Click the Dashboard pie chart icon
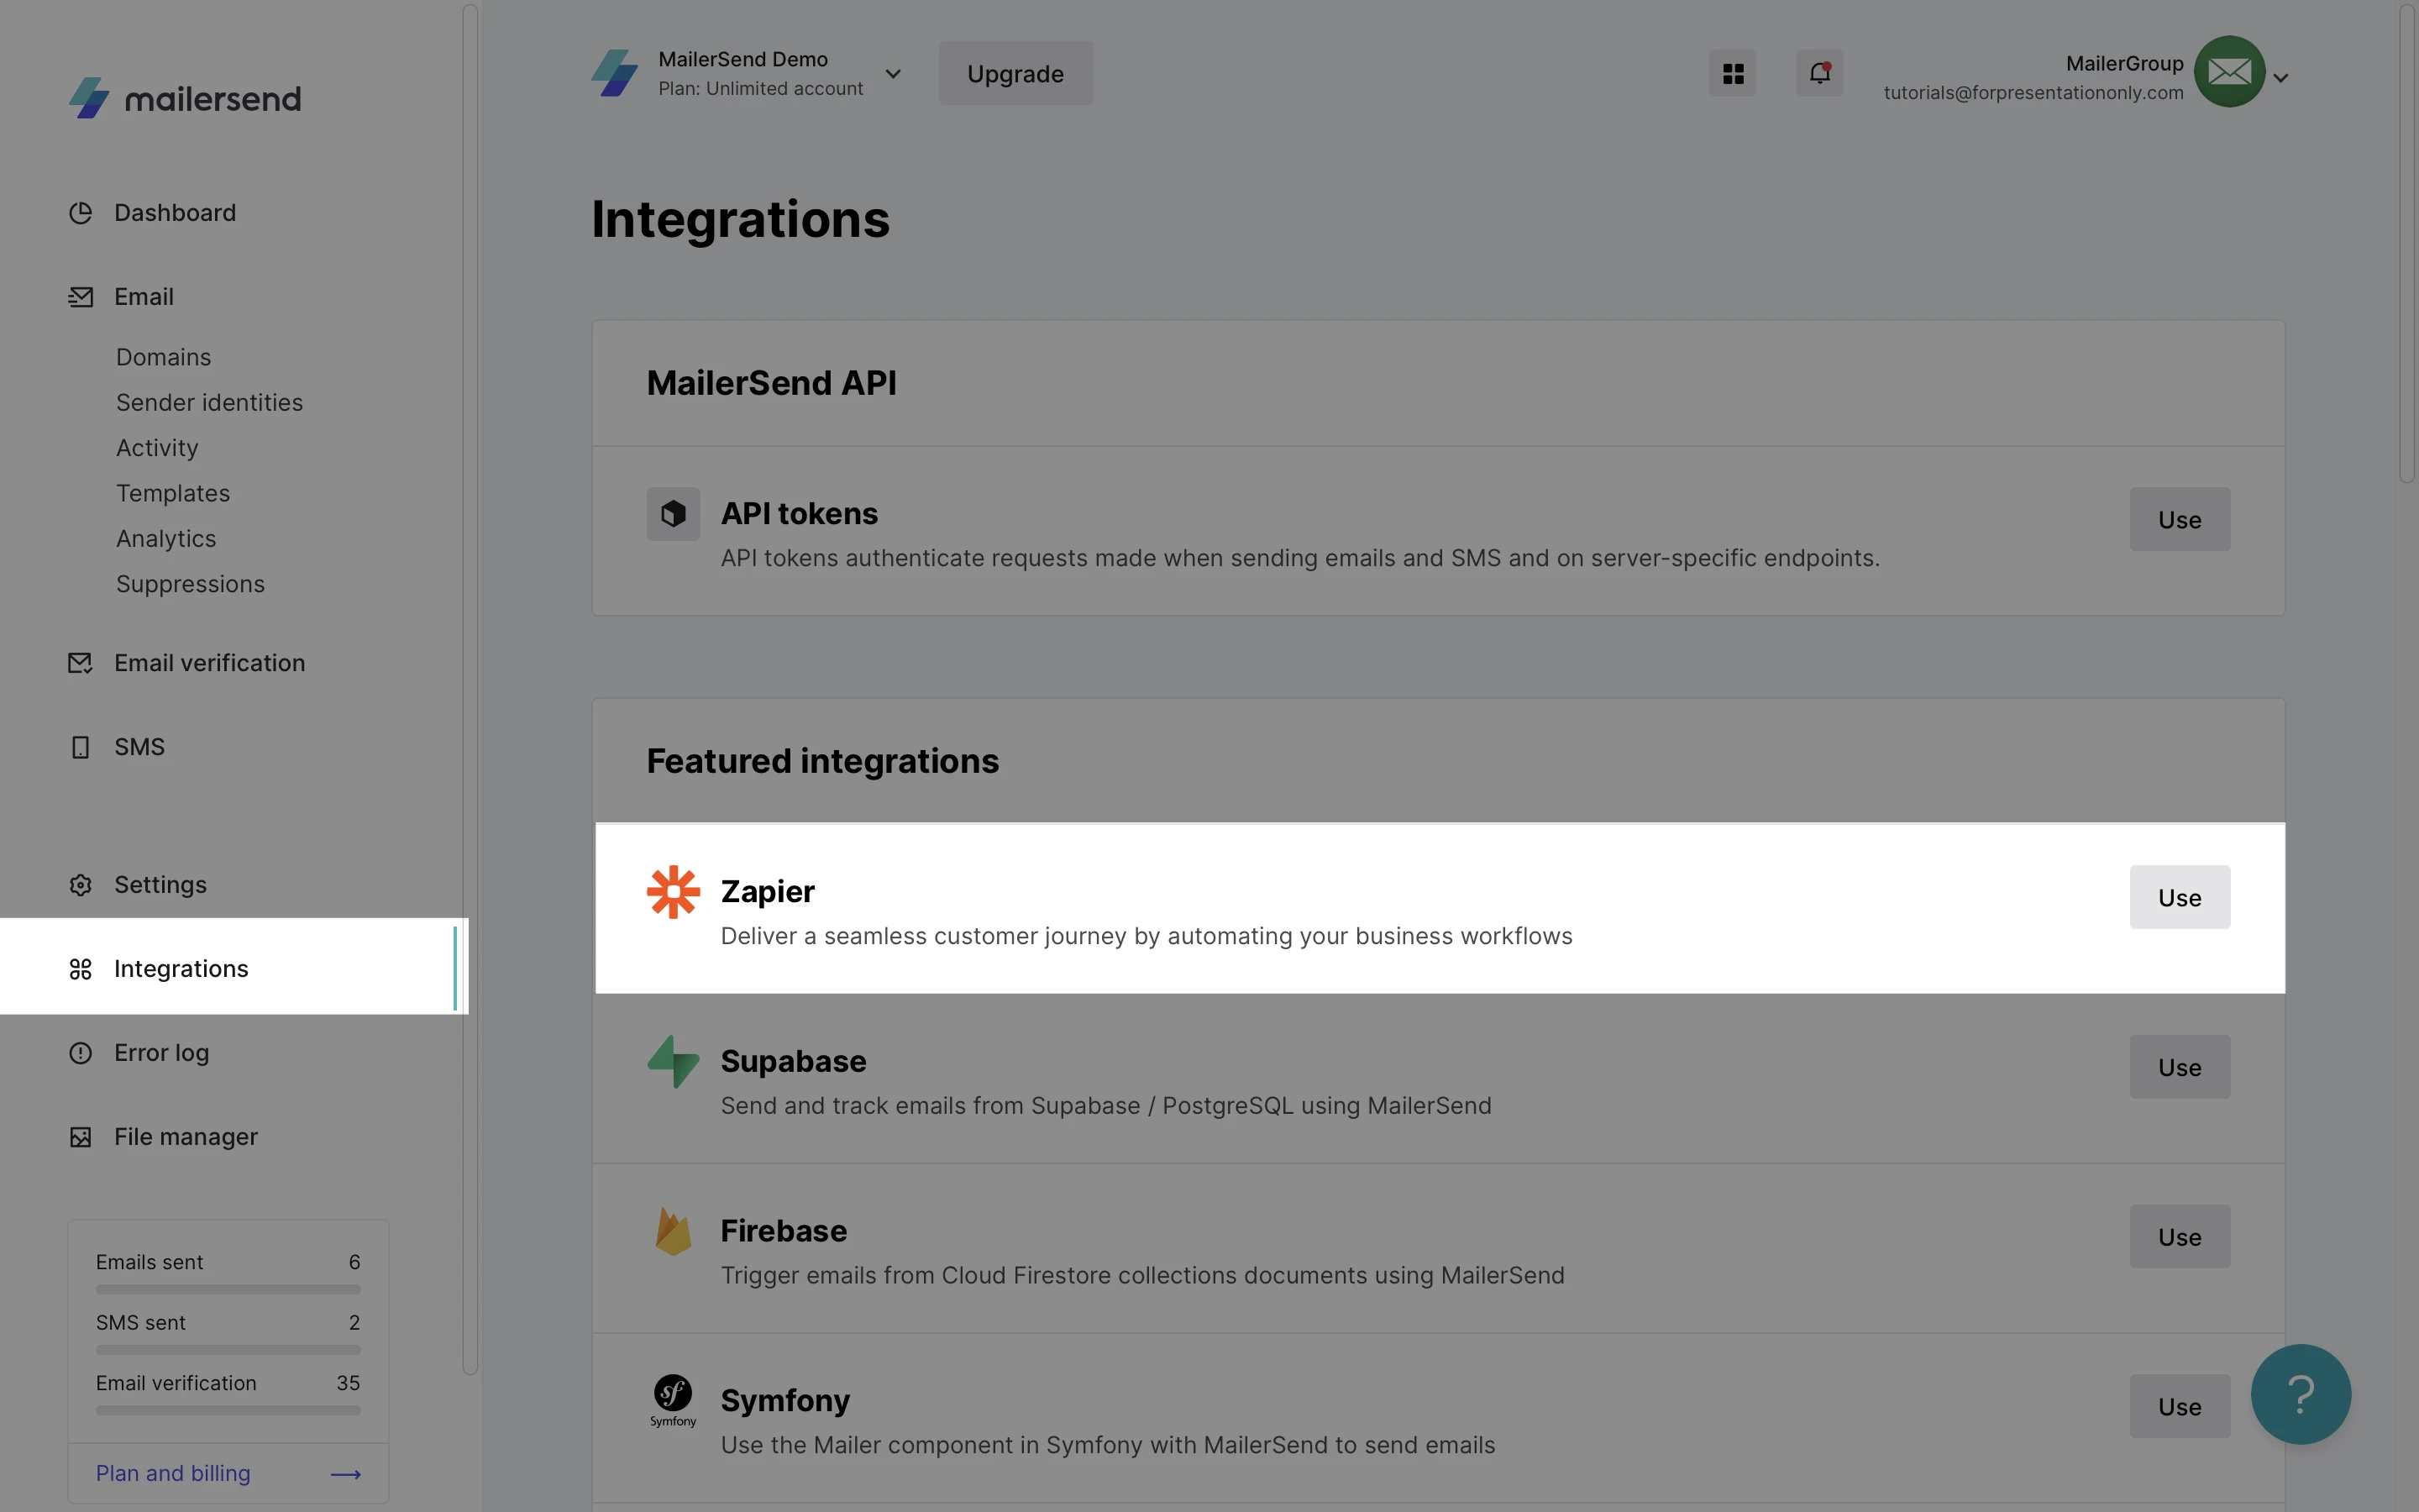The height and width of the screenshot is (1512, 2419). [80, 213]
